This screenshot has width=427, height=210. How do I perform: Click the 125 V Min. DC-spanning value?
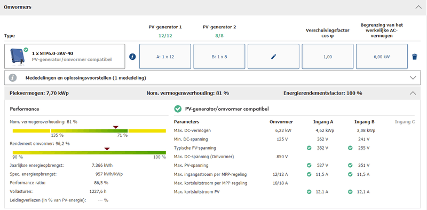(x=282, y=139)
